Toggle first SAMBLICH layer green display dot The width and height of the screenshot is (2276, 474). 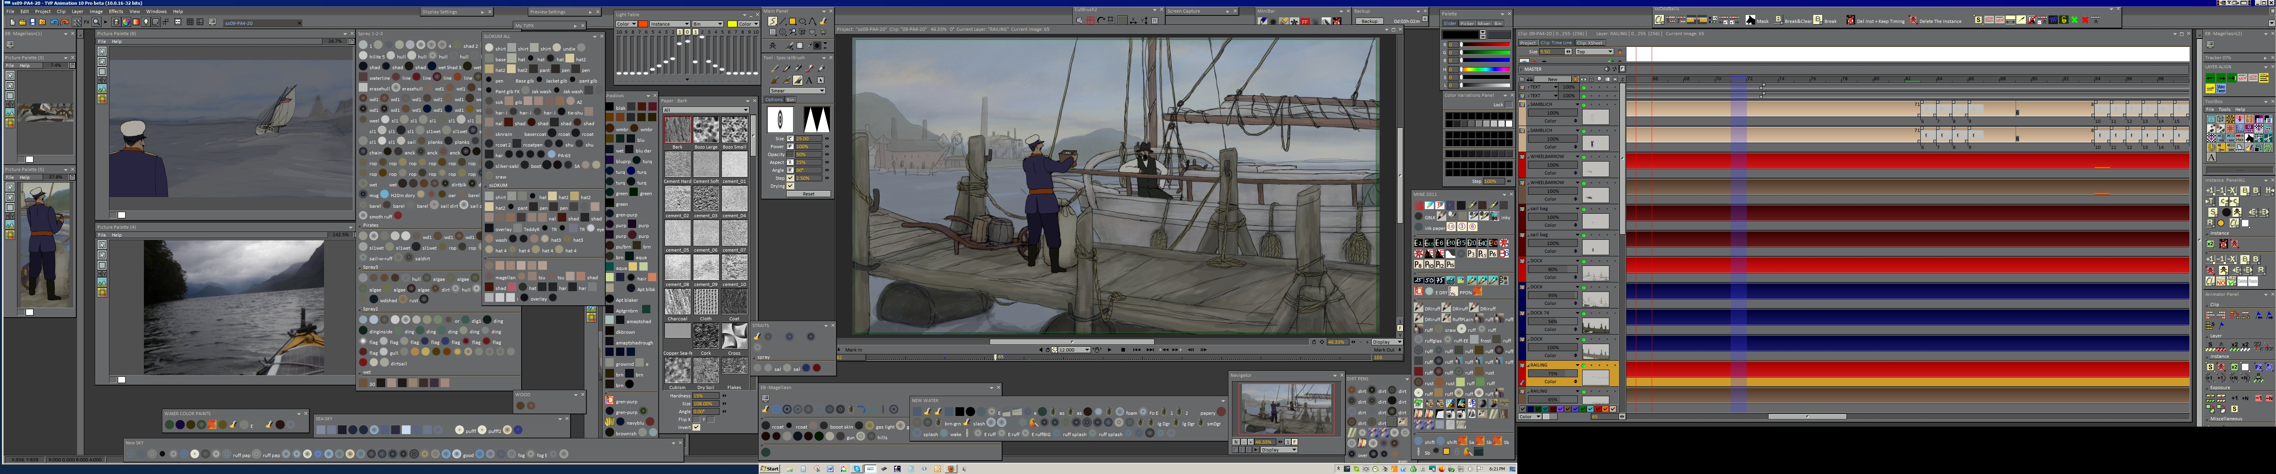click(1583, 105)
